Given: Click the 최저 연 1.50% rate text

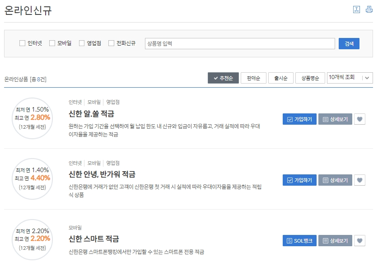Looking at the screenshot, I should coord(33,109).
